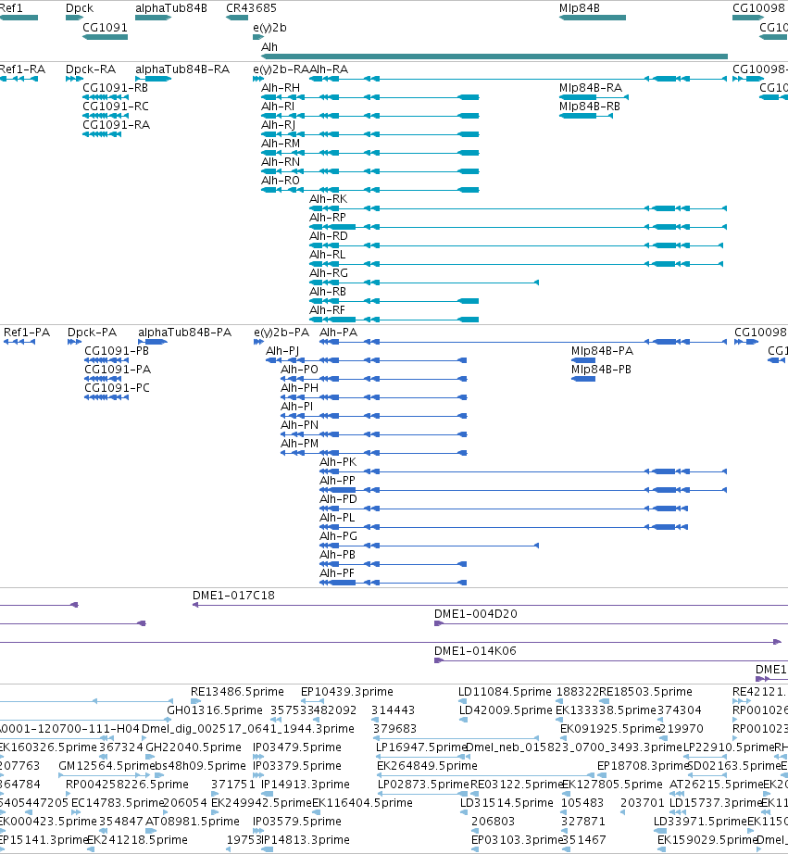Click transcript label Alh-RO
This screenshot has height=854, width=788.
(281, 181)
